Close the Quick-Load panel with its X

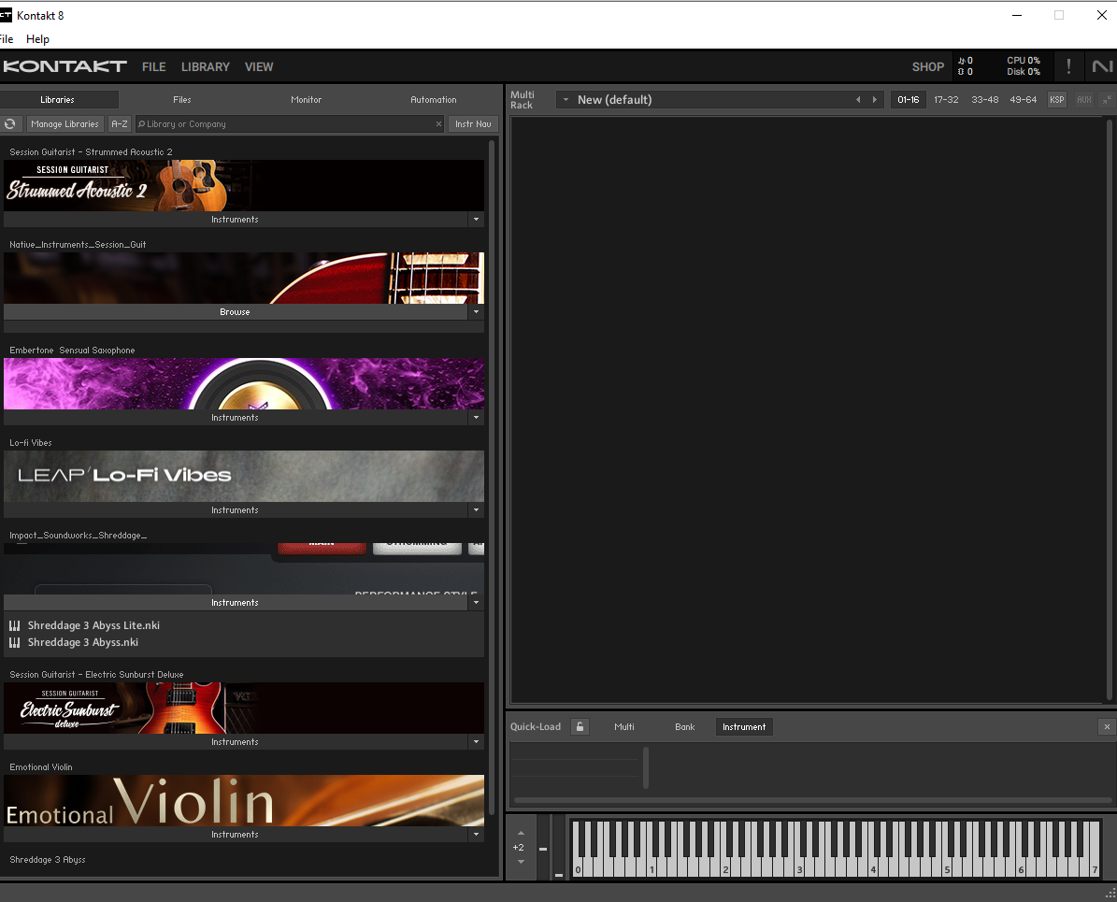(x=1107, y=726)
